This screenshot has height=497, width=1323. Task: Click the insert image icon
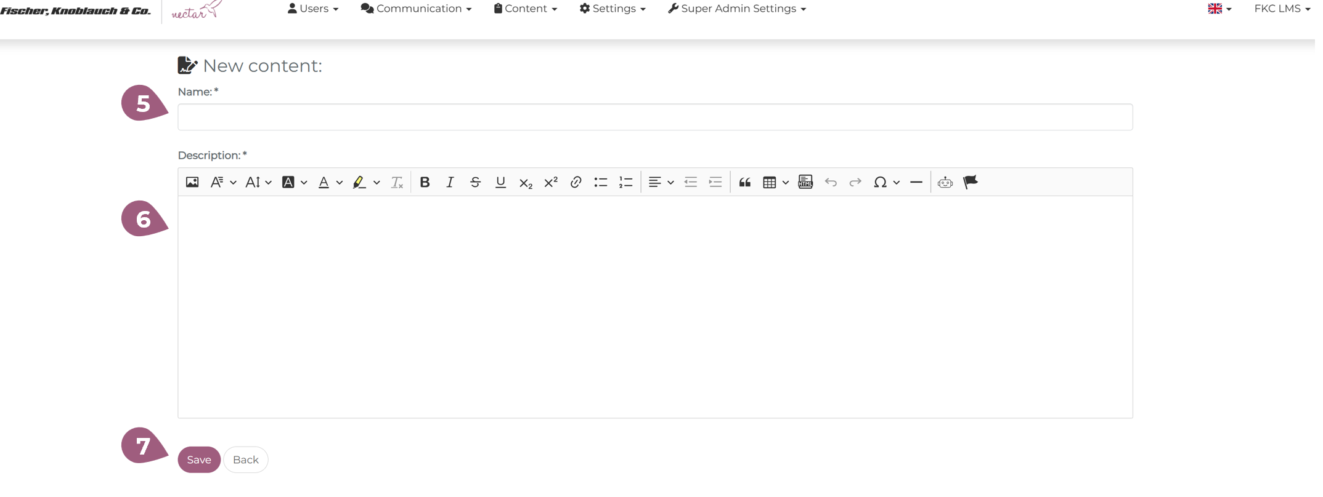point(192,182)
